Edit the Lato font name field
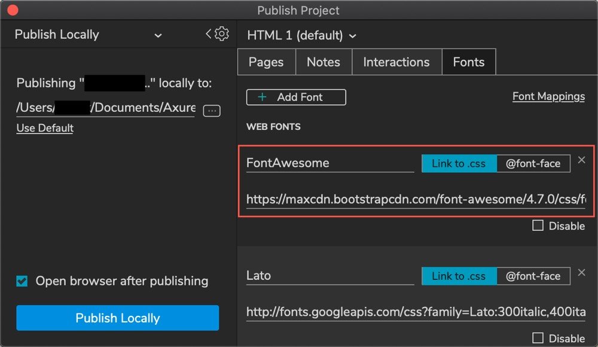Screen dimensions: 598x347 pyautogui.click(x=330, y=276)
